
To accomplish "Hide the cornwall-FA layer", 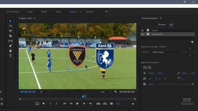I will 142,34.
